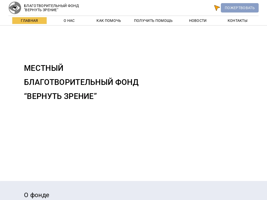The image size is (267, 200).
Task: Select ПОЛУЧИТЬ ПОМОЩЬ in the navigation bar
Action: (x=153, y=21)
